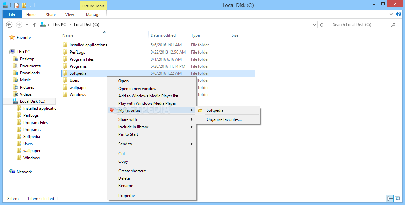Open Desktop in the navigation pane
Viewport: 405px width, 205px height.
click(27, 59)
